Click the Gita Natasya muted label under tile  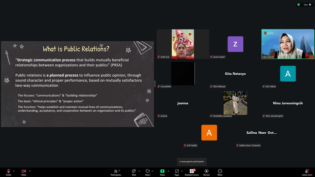(218, 87)
